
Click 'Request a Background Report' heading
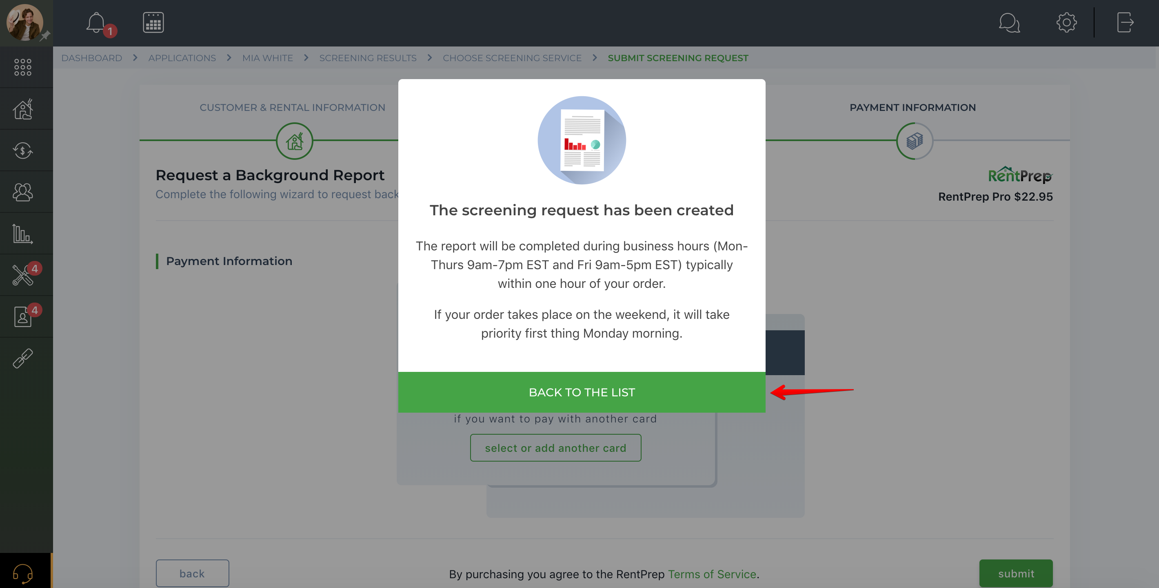tap(270, 175)
